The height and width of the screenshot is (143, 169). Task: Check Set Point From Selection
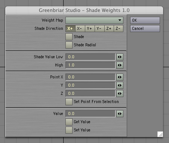tap(69, 102)
